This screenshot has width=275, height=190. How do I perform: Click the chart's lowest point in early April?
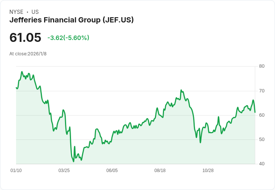[x=74, y=162]
